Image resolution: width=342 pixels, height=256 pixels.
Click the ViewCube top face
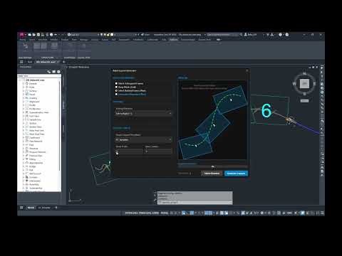[x=304, y=83]
